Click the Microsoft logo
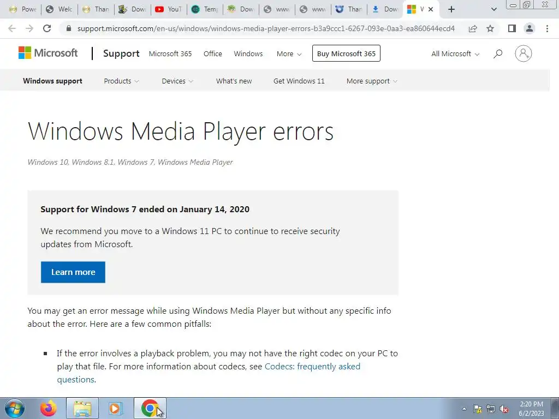The height and width of the screenshot is (419, 559). (x=48, y=53)
